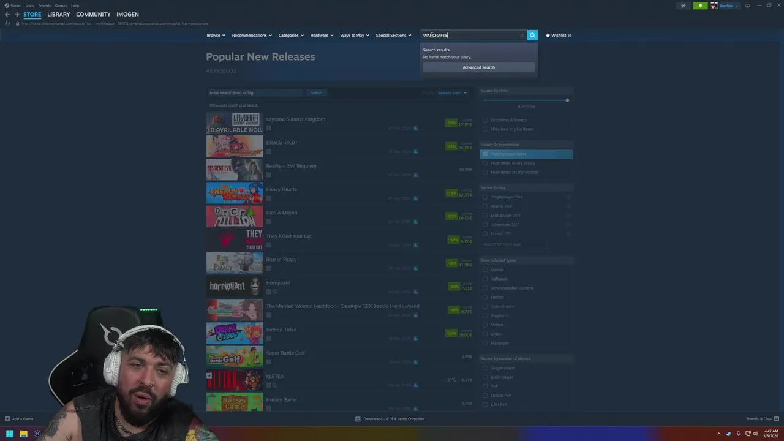Screen dimensions: 784x441
Task: Go forward with the right arrow
Action: (17, 14)
